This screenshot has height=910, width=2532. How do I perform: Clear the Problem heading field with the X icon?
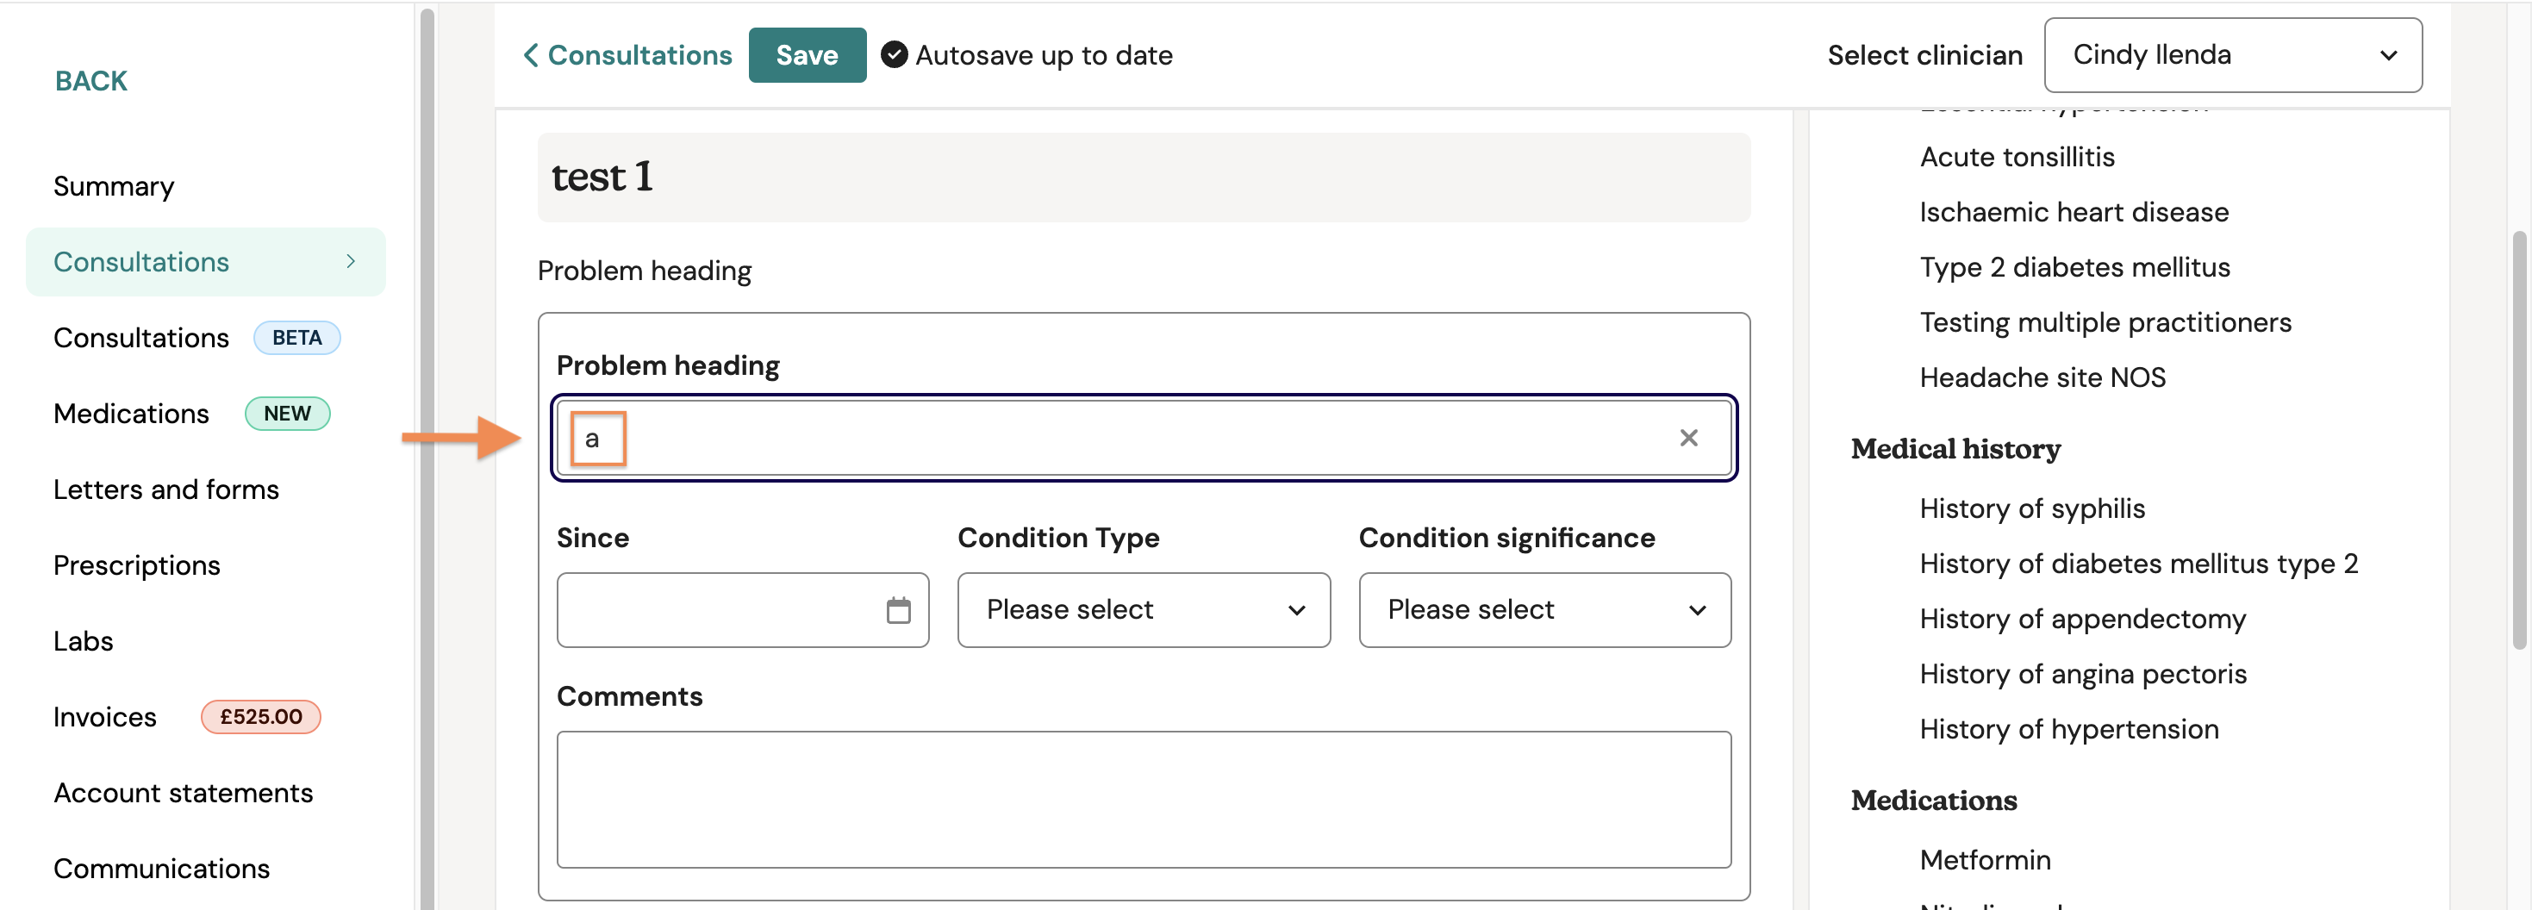pyautogui.click(x=1687, y=437)
